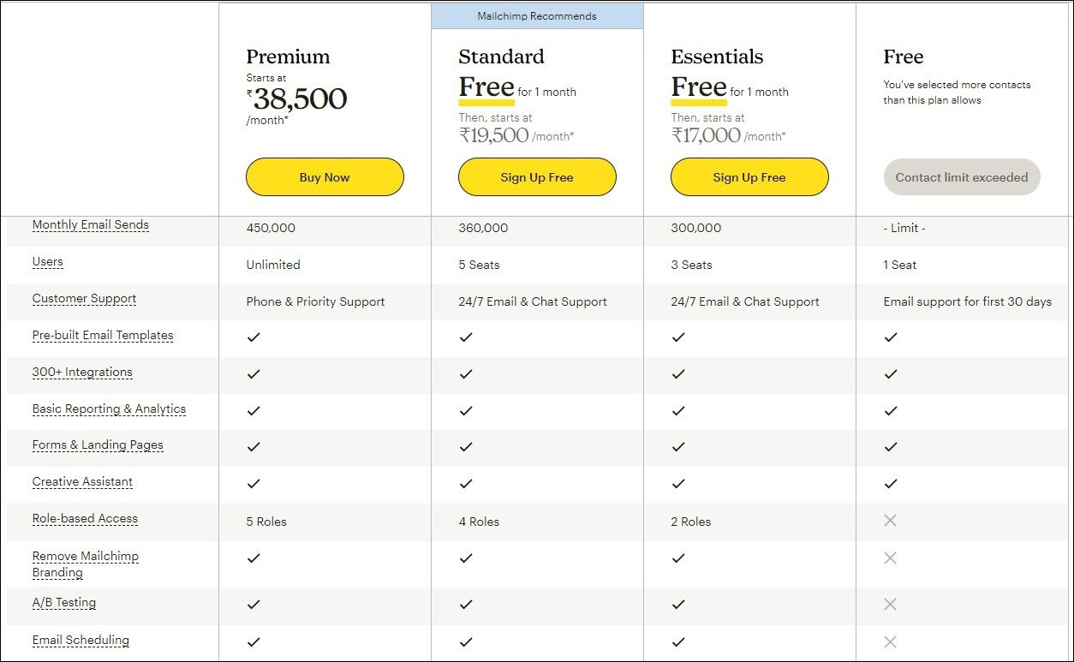1074x662 pixels.
Task: Click the X mark for Free plan Email Scheduling
Action: [x=891, y=642]
